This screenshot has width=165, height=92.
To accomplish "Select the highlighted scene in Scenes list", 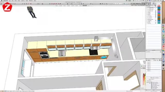I will coord(154,70).
